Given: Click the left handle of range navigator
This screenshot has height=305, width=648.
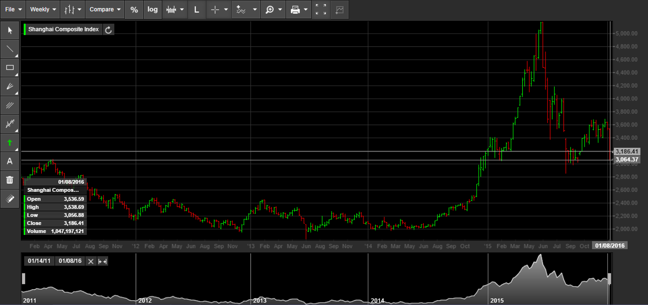Looking at the screenshot, I should coord(23,278).
